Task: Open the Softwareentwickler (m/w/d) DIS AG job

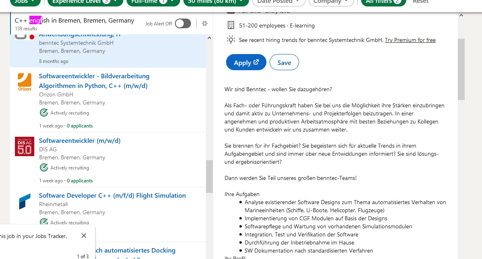Action: pyautogui.click(x=80, y=140)
